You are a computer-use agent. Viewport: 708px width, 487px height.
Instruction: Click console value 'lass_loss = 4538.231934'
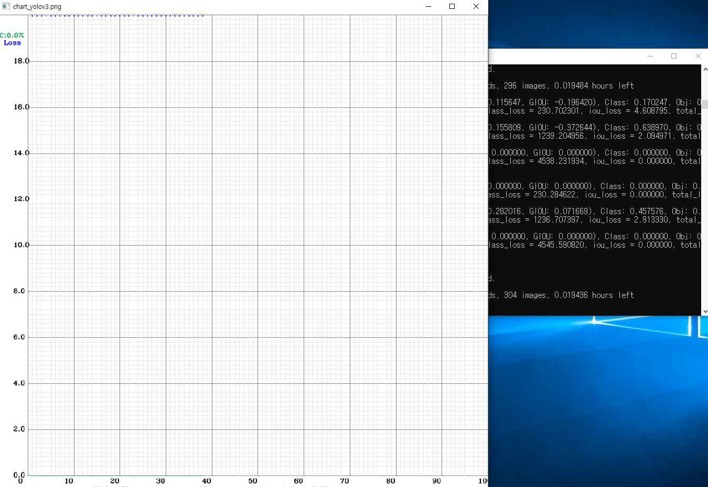coord(536,161)
